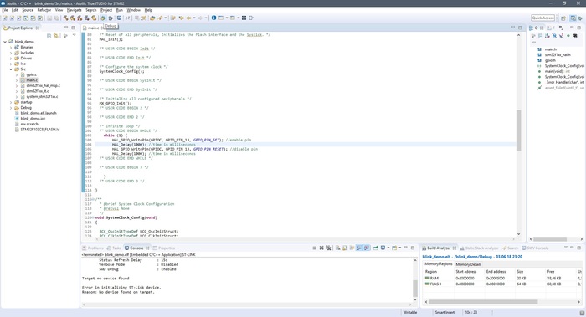Open the Project menu
This screenshot has width=586, height=317.
tap(106, 10)
